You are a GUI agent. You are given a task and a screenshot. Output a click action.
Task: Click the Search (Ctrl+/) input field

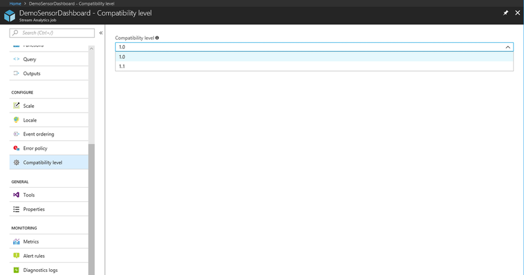(x=52, y=32)
